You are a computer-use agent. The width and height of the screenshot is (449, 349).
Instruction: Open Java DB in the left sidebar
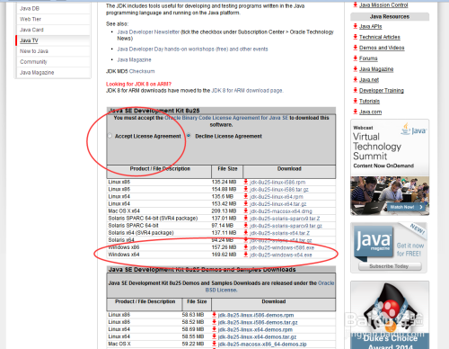[30, 8]
